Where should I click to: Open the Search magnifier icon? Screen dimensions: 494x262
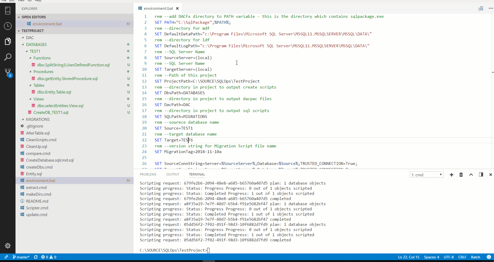tap(8, 57)
